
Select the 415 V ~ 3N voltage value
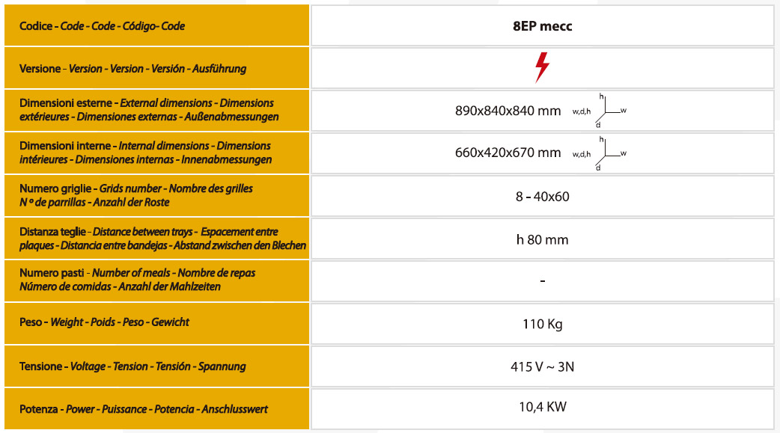(x=542, y=366)
